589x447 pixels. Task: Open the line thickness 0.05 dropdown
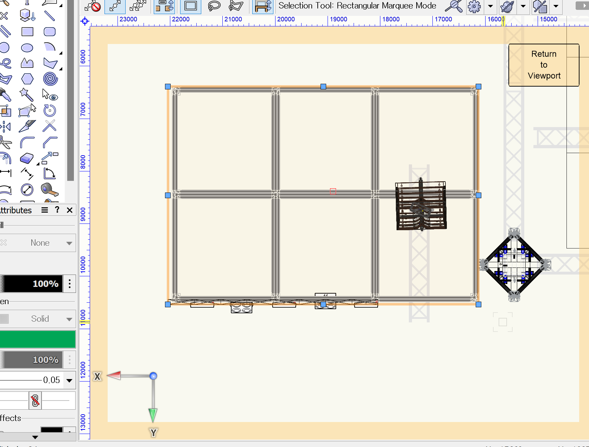tap(69, 380)
